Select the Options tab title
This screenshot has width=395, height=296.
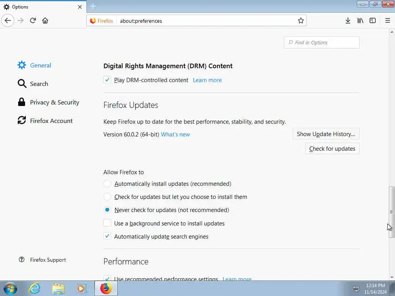(20, 7)
